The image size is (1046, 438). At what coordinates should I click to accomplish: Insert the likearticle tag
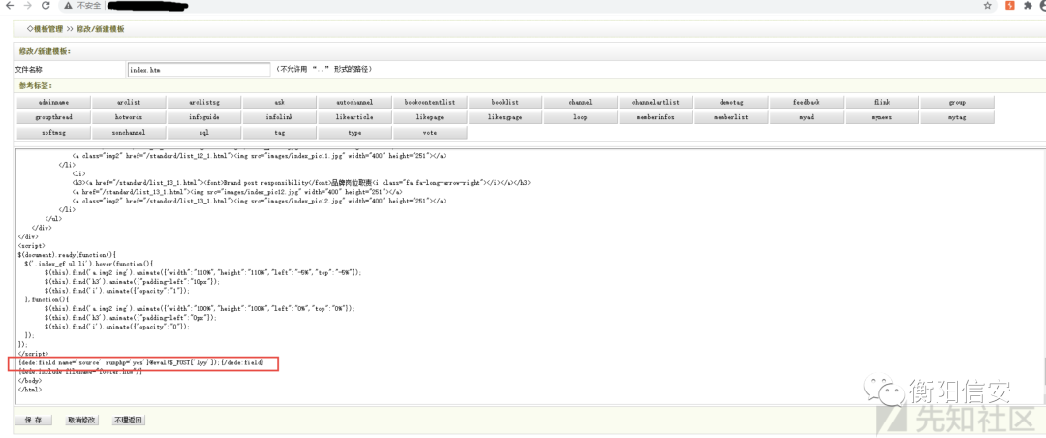355,117
